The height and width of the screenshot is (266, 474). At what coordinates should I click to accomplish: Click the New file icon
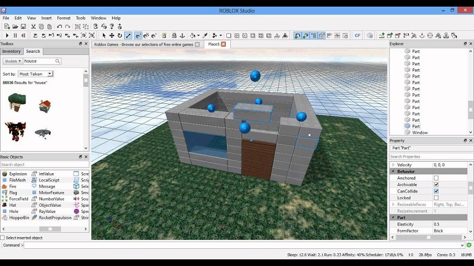(x=7, y=27)
